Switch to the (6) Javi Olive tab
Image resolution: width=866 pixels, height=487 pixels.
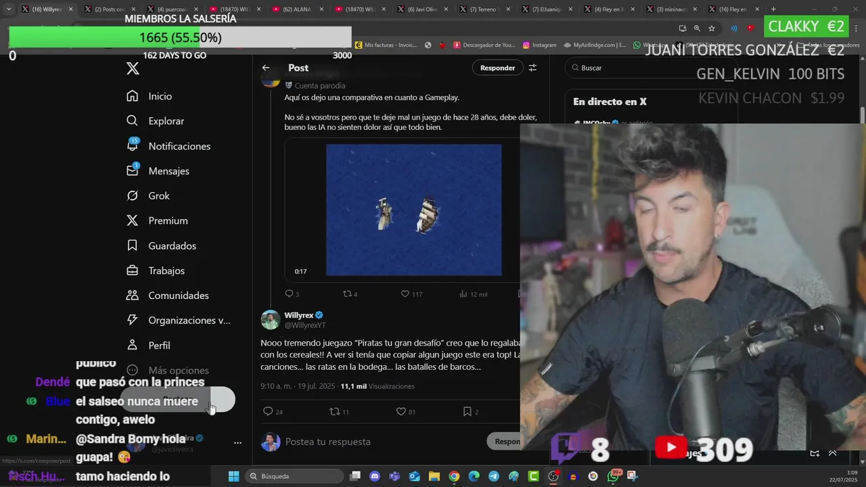tap(421, 9)
